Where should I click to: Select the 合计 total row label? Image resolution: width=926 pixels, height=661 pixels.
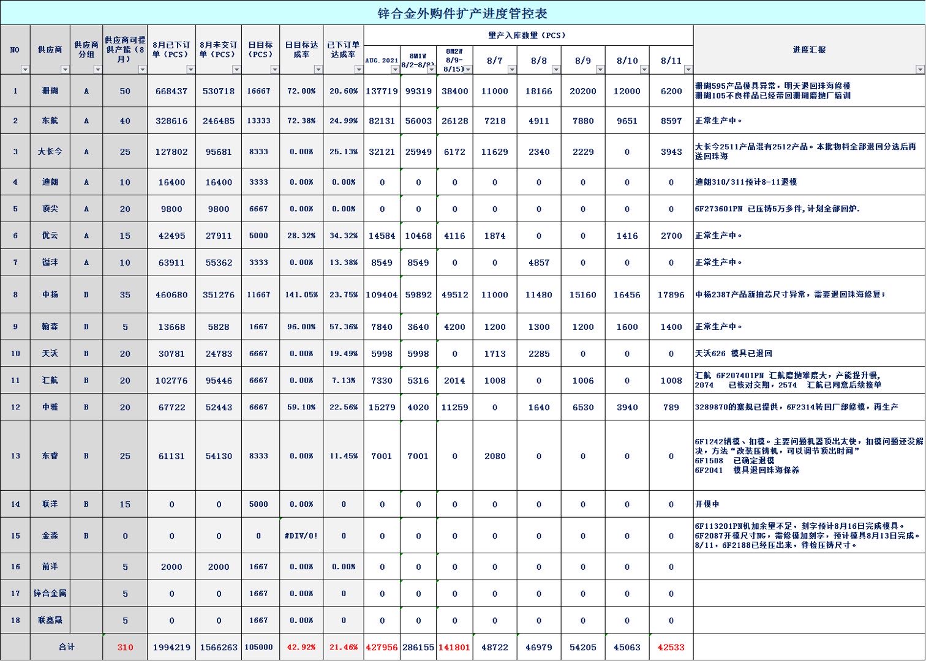click(x=66, y=648)
